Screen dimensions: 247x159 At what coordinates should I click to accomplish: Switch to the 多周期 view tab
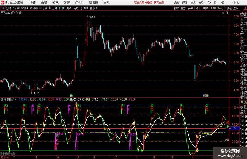pyautogui.click(x=84, y=8)
